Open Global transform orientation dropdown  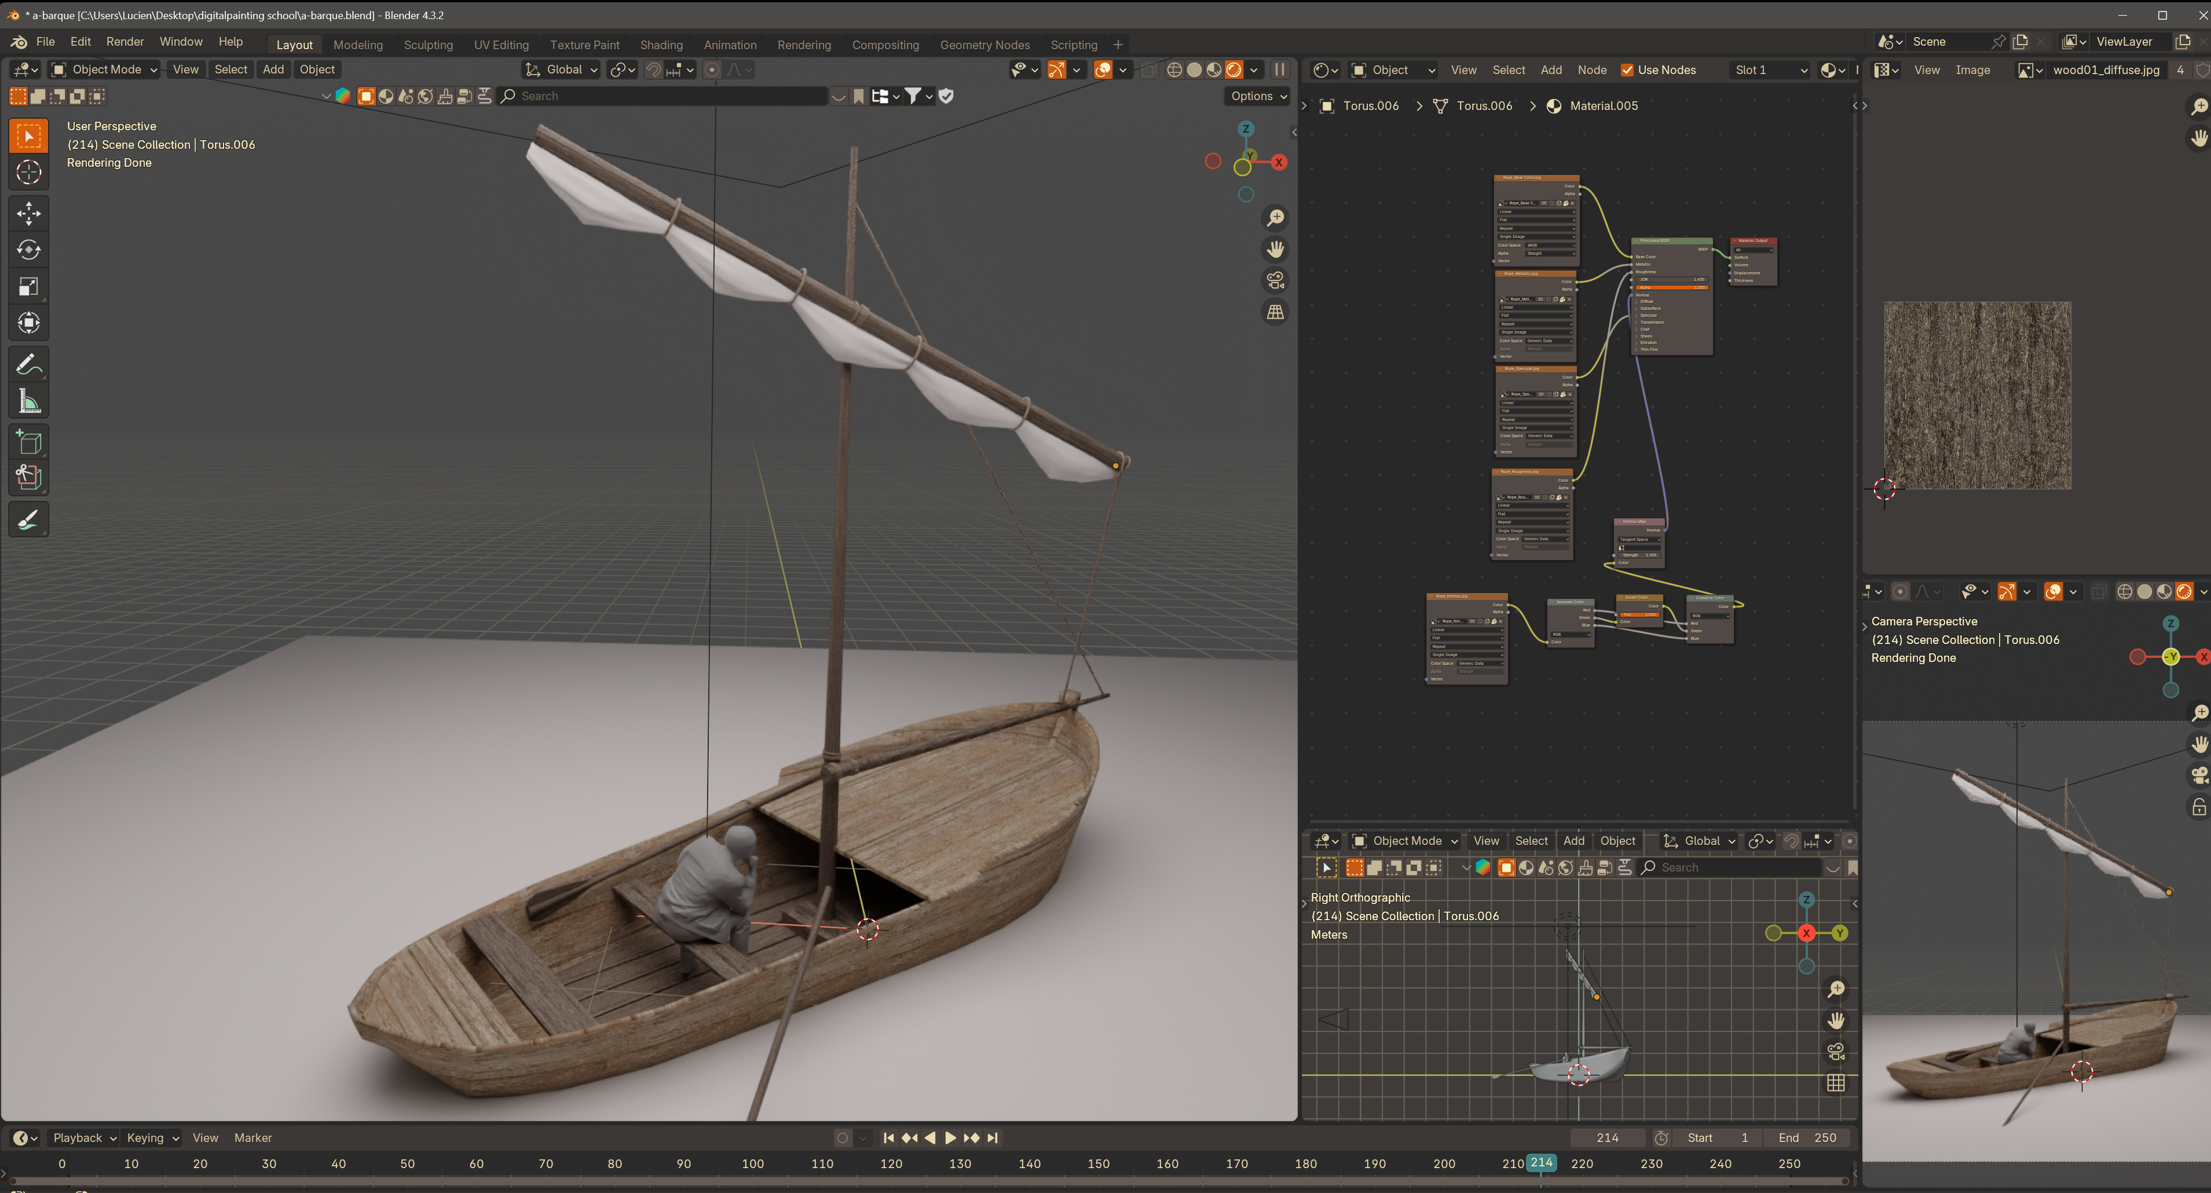(562, 69)
